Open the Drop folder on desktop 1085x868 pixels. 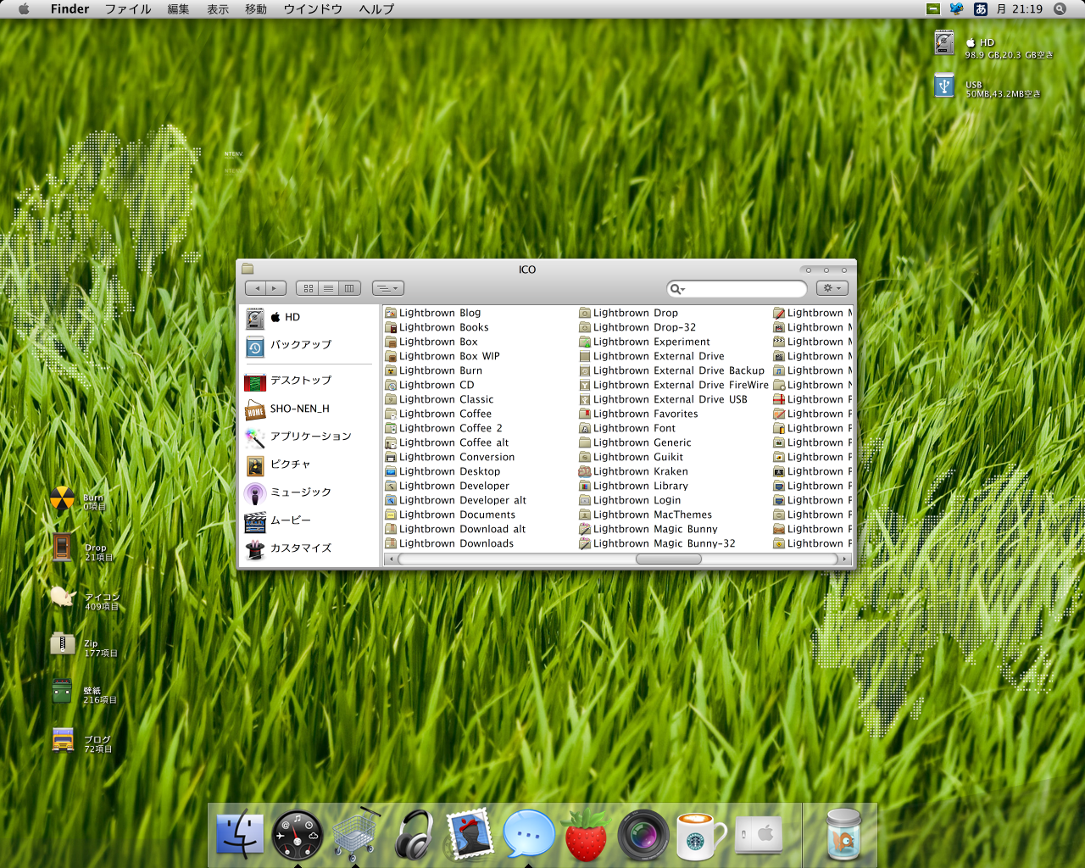tap(62, 548)
